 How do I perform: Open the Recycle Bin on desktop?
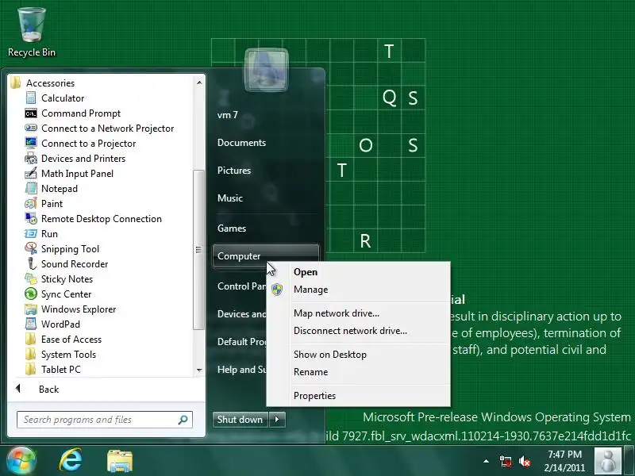(x=32, y=33)
